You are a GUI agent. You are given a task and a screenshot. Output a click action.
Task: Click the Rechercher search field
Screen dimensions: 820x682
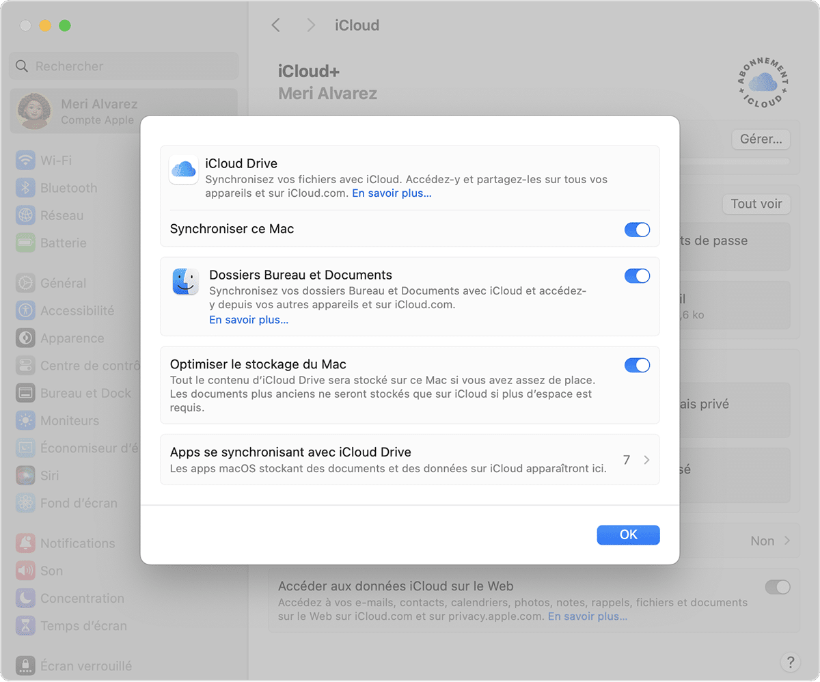124,66
